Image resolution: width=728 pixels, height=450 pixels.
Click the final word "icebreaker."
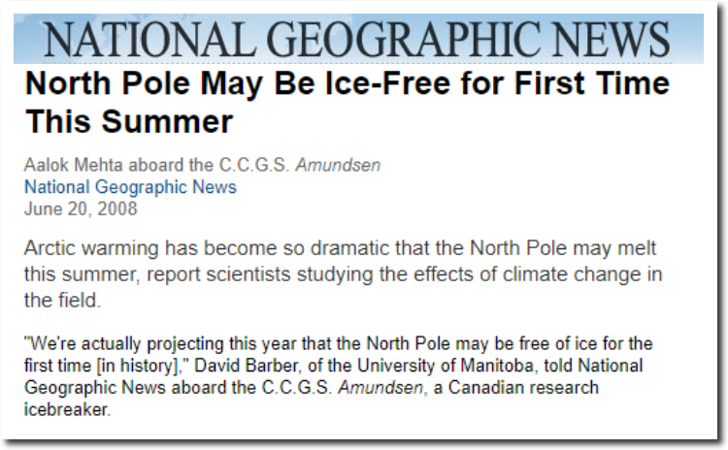67,409
